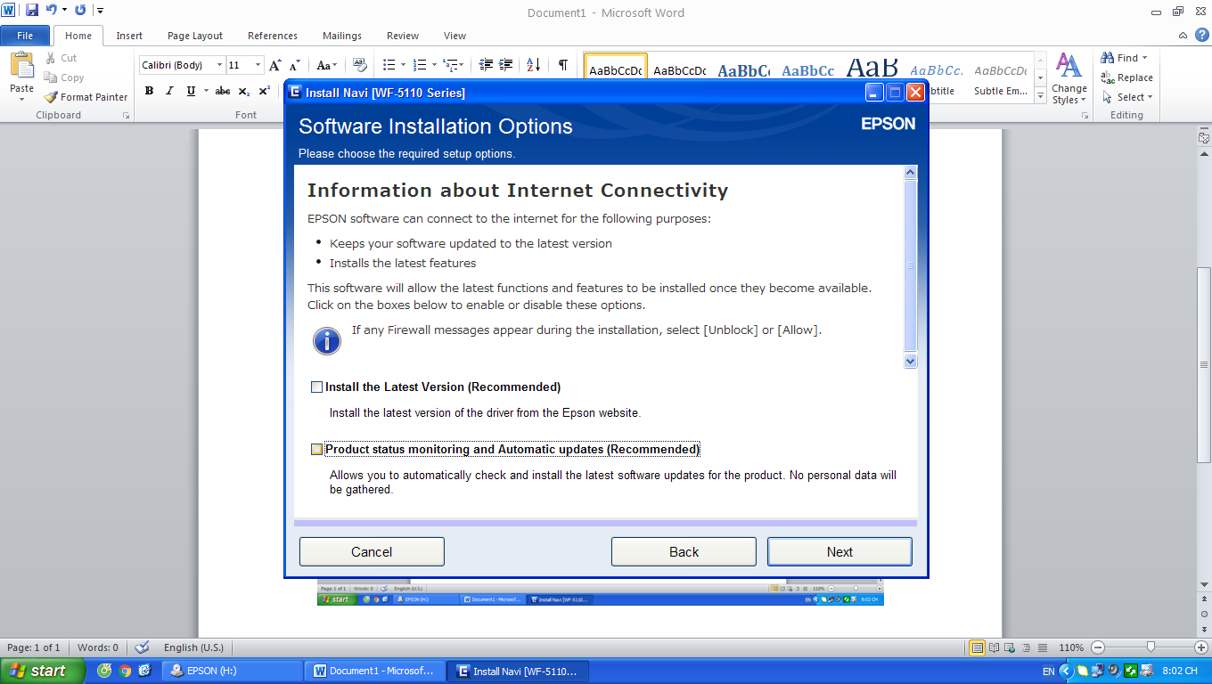Click the installer scrollbar down arrow

coord(910,361)
